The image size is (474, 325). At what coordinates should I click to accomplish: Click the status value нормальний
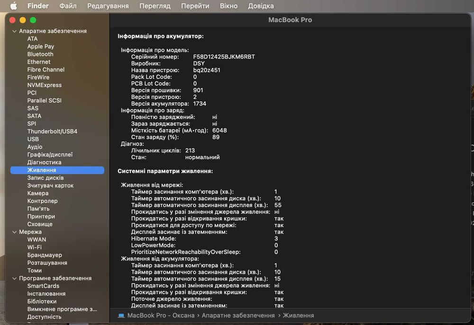pos(202,157)
